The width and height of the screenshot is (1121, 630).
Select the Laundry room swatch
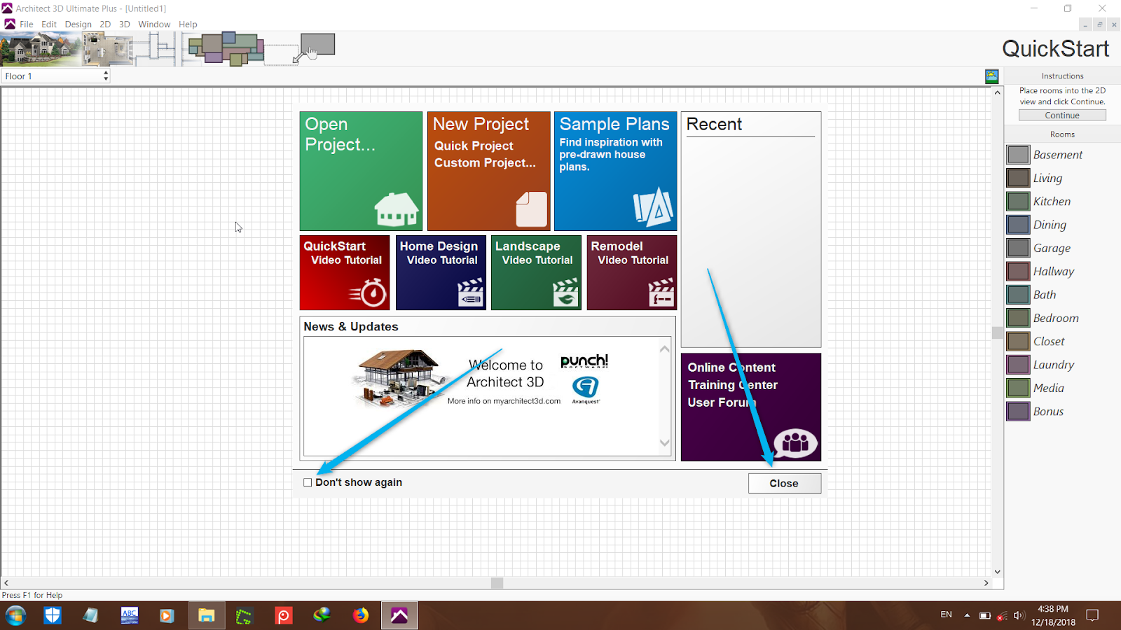tap(1018, 365)
